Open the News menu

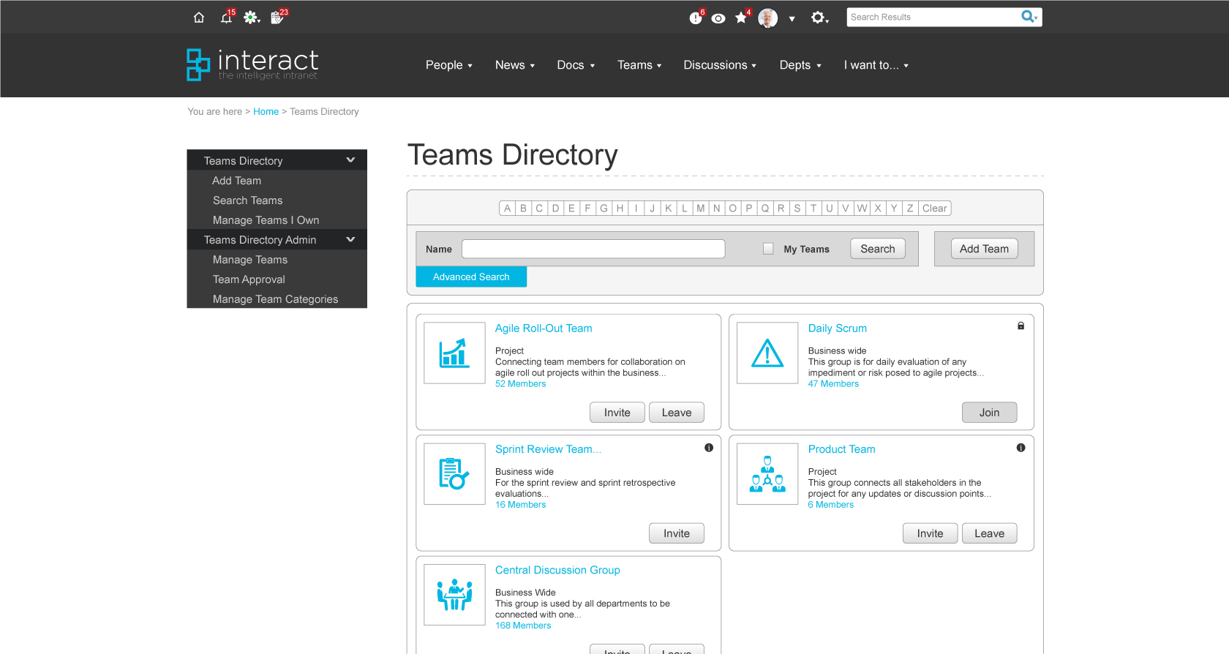click(x=515, y=65)
